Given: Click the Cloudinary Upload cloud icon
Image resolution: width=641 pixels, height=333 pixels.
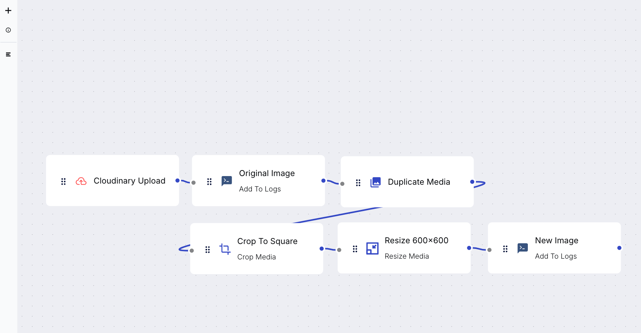Looking at the screenshot, I should (81, 181).
